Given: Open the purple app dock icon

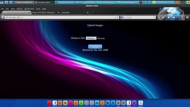Looking at the screenshot, I should pyautogui.click(x=134, y=103).
